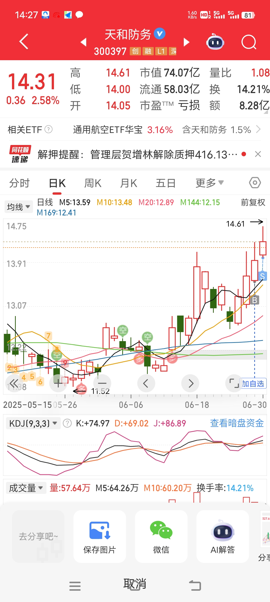Tap the L1 quote level tag
Image resolution: width=270 pixels, height=602 pixels.
161,51
